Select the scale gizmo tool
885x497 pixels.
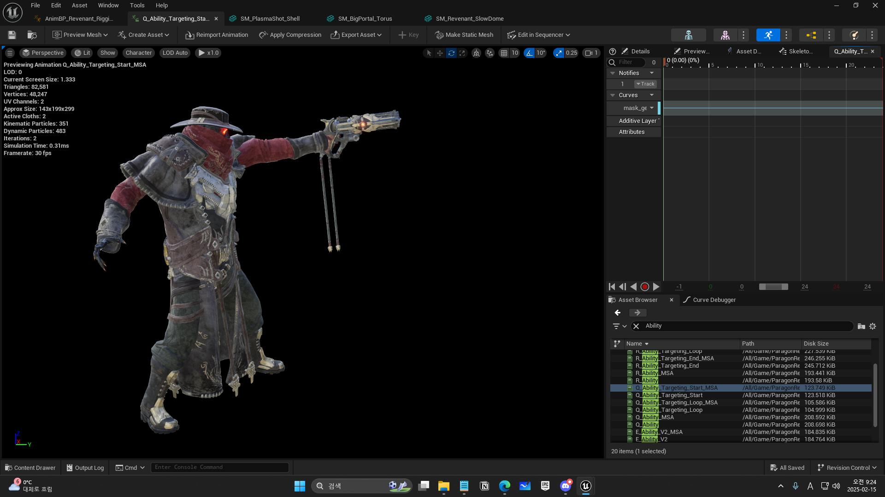462,53
